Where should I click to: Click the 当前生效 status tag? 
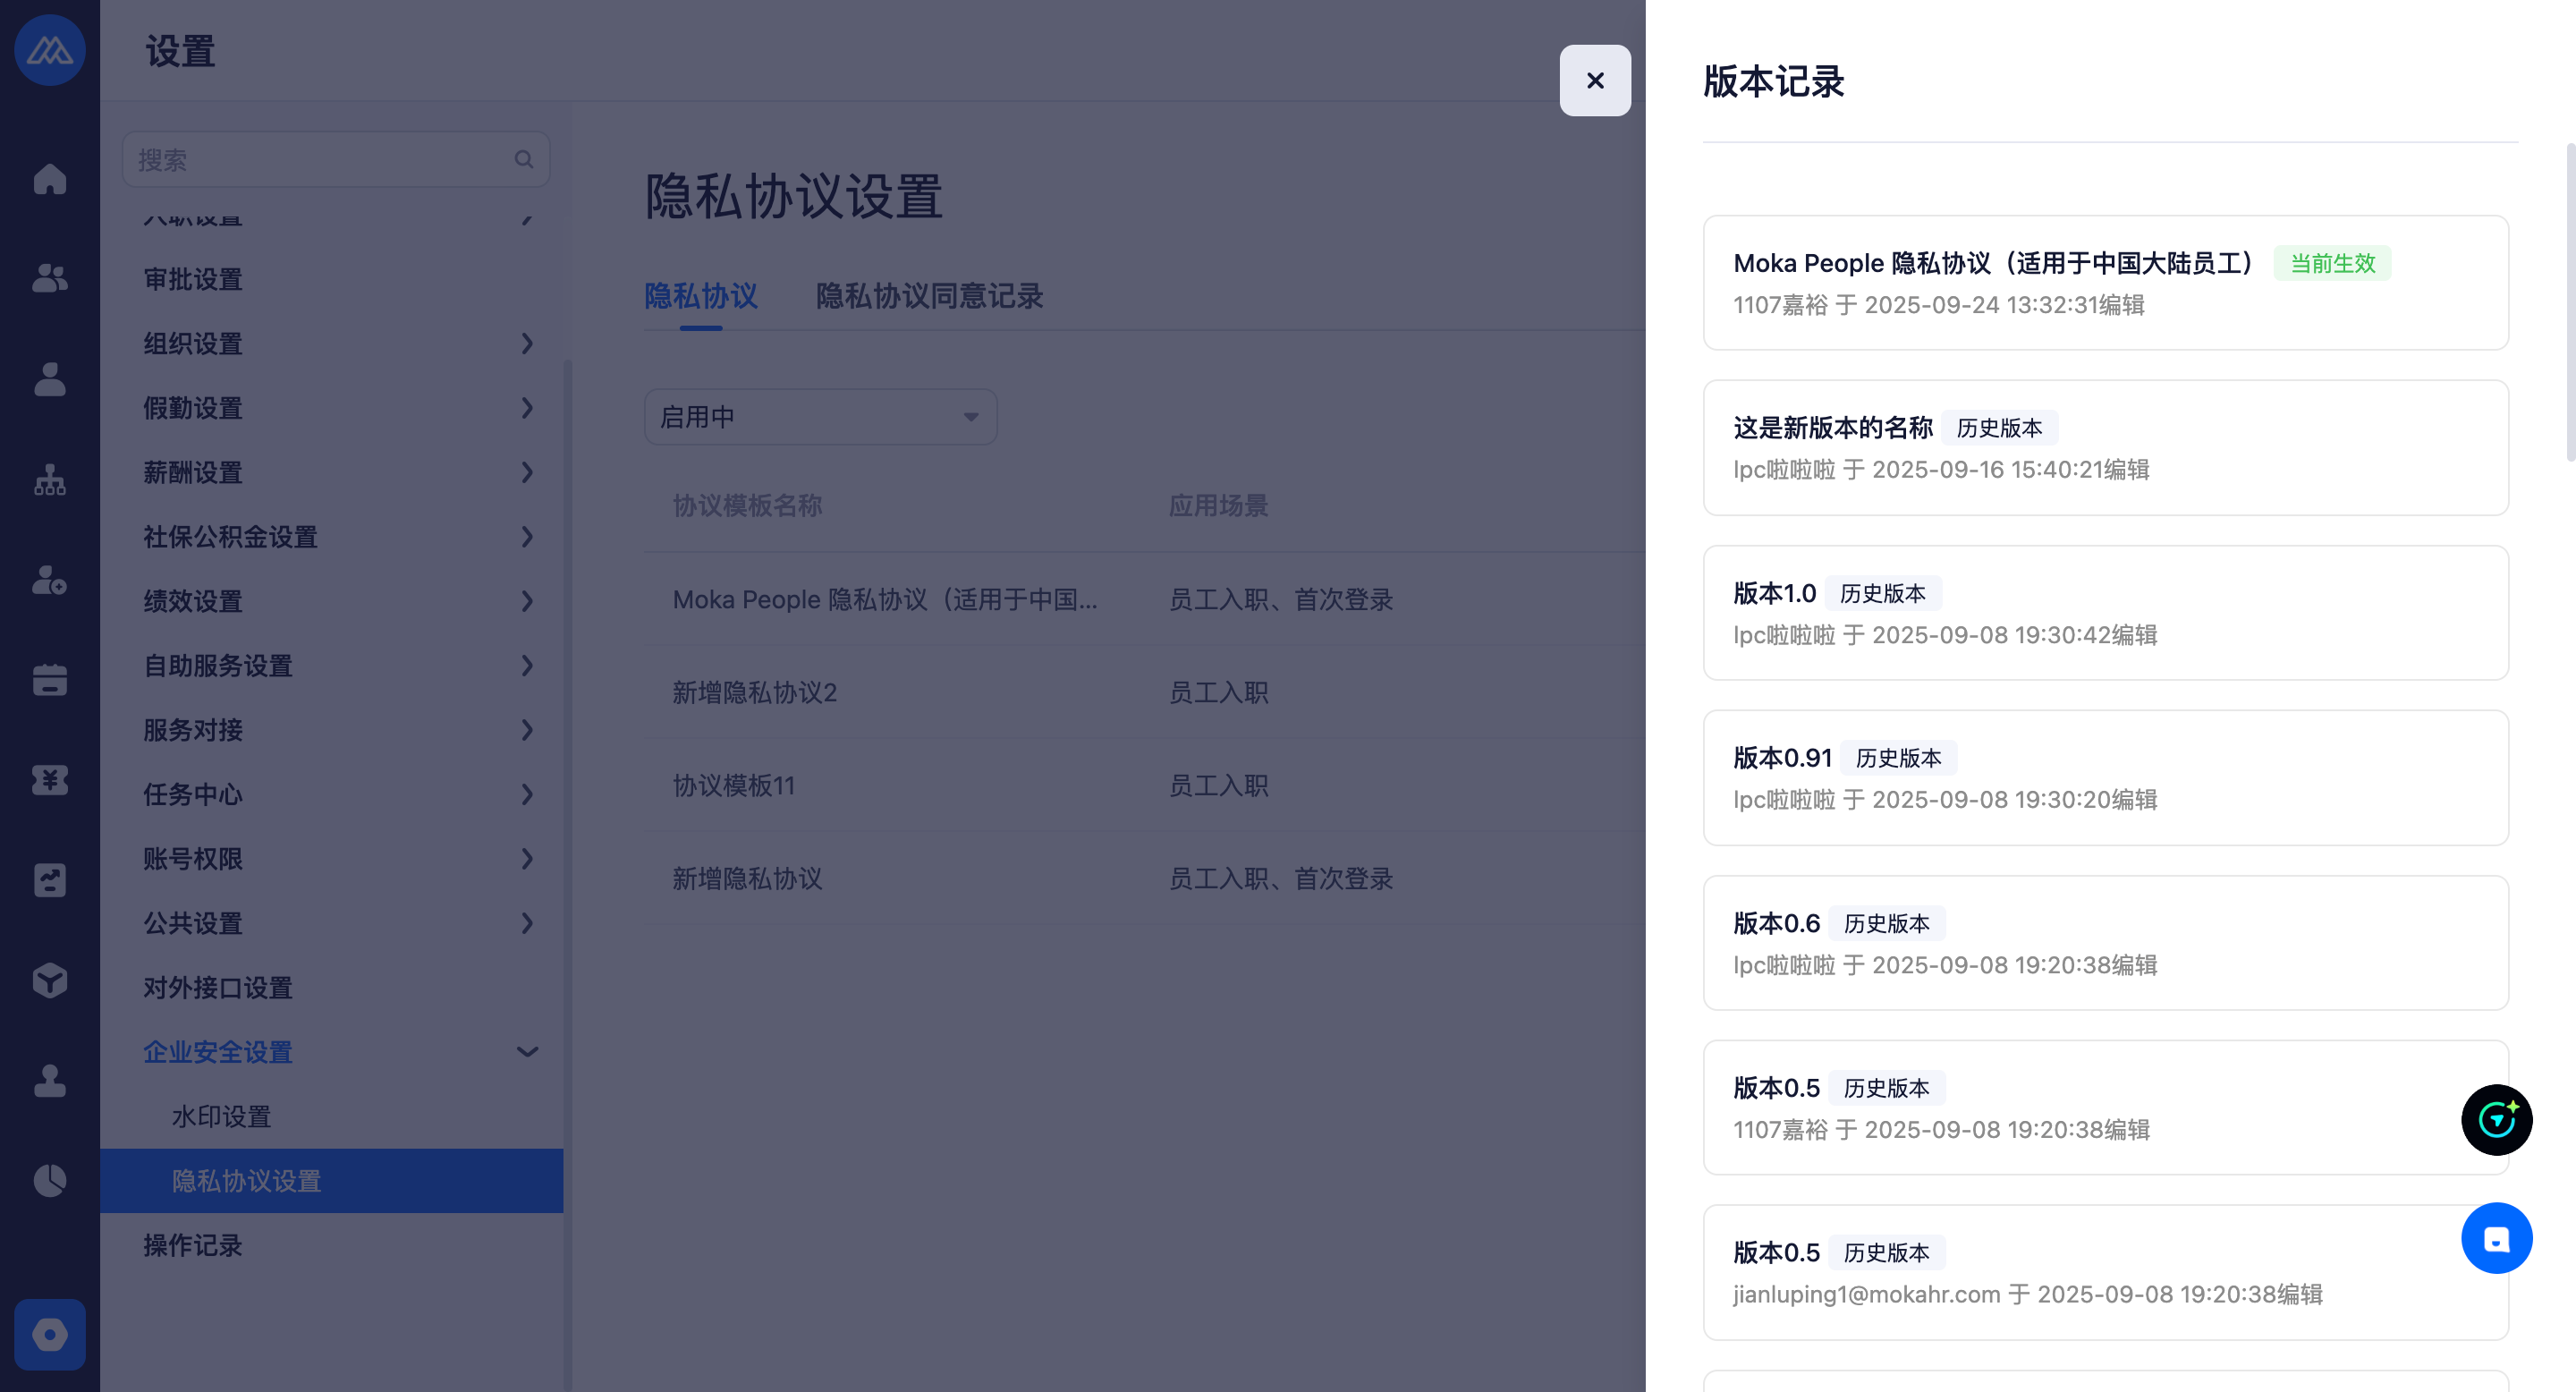click(x=2332, y=263)
